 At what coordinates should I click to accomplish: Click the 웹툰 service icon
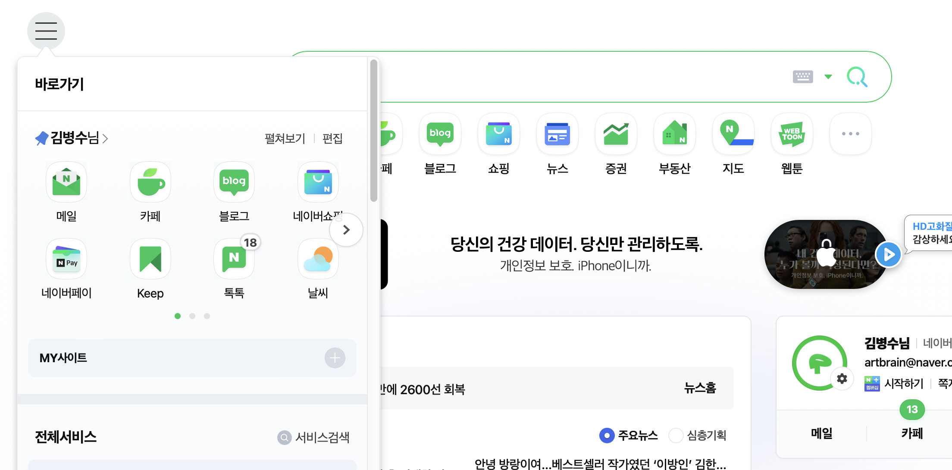[792, 134]
